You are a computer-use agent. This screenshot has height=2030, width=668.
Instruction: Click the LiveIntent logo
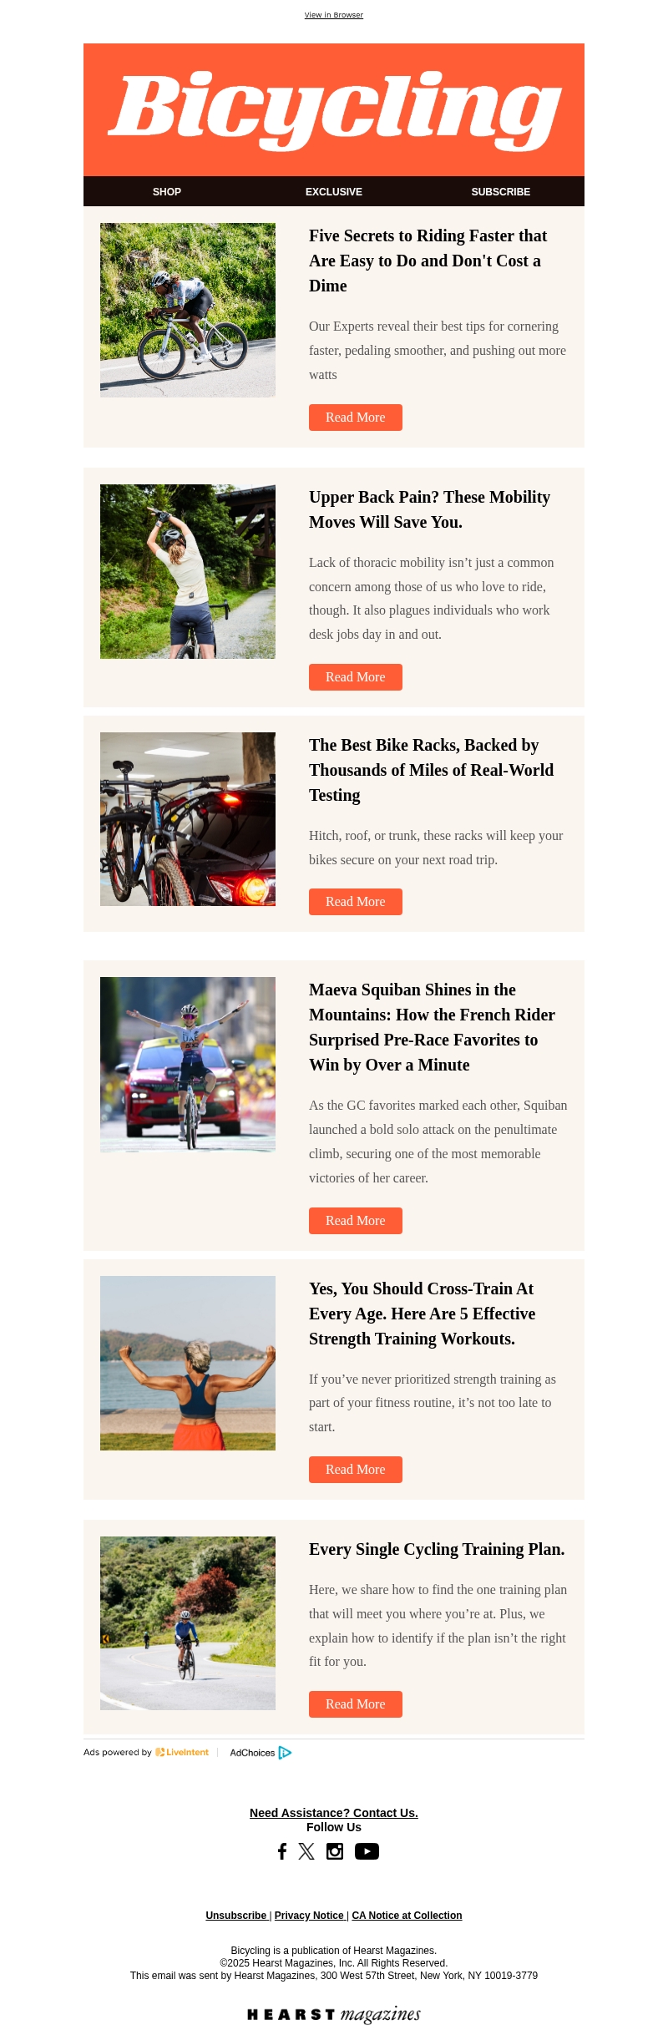[x=182, y=1753]
